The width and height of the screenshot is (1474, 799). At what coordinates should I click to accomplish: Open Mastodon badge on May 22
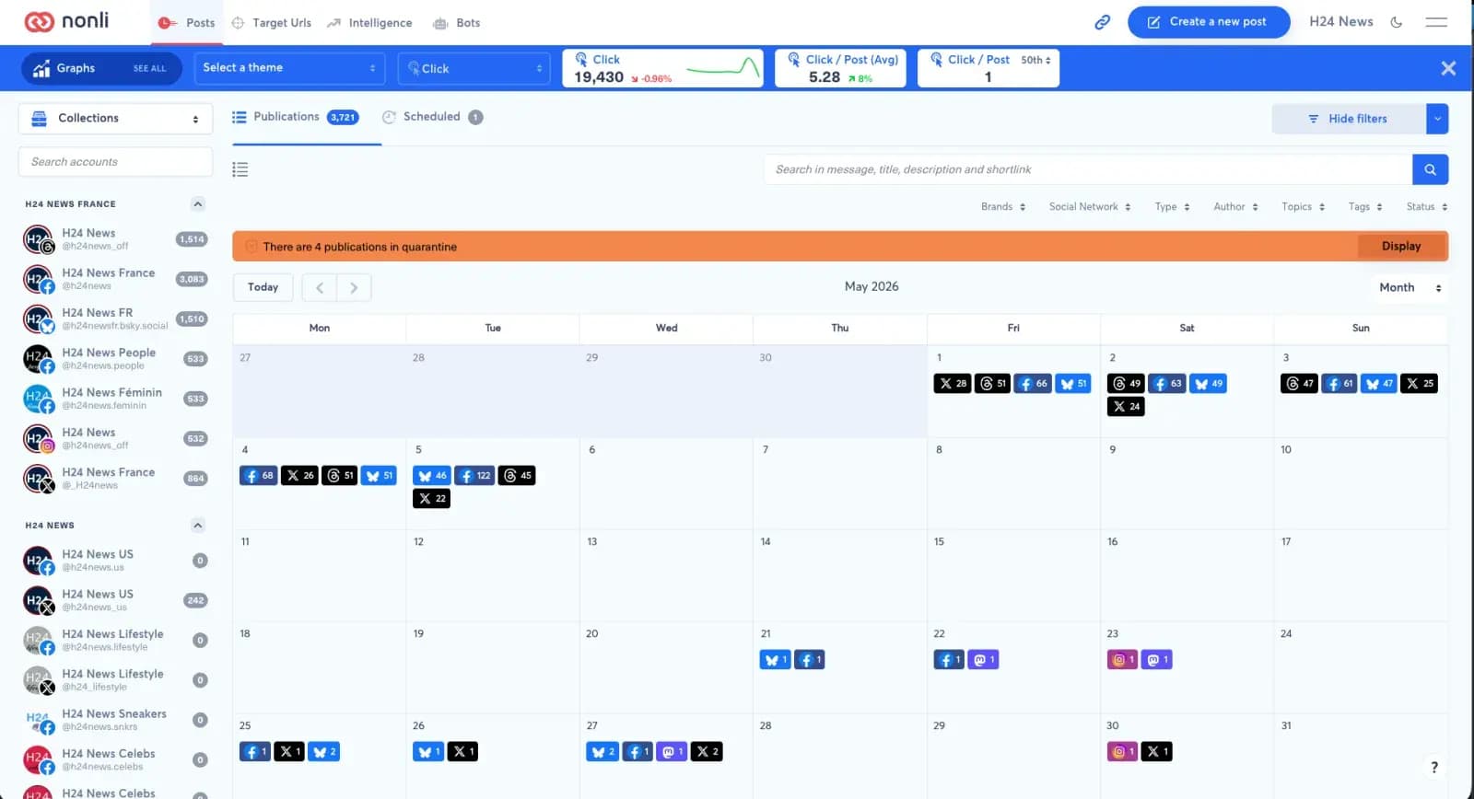coord(983,660)
